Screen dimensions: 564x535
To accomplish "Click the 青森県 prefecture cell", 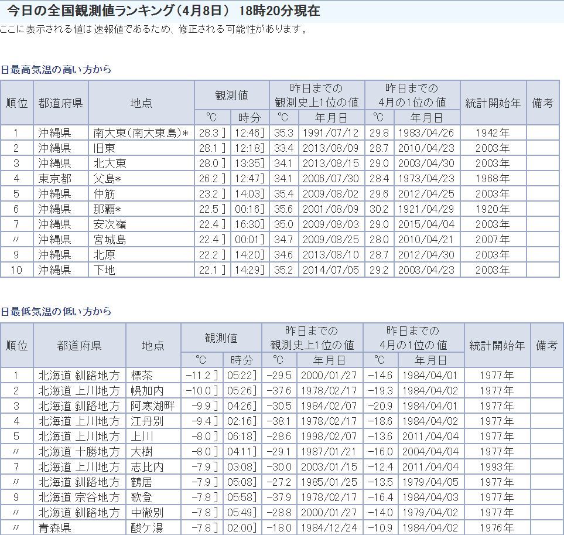I will click(54, 528).
